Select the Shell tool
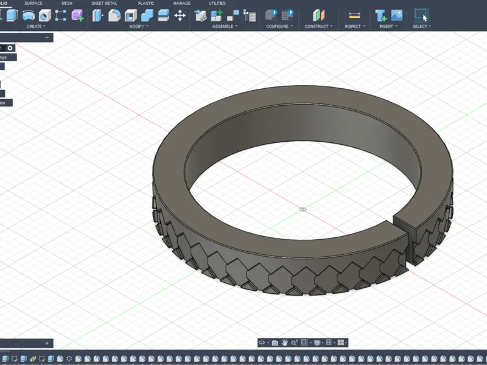This screenshot has height=365, width=487. pos(131,16)
